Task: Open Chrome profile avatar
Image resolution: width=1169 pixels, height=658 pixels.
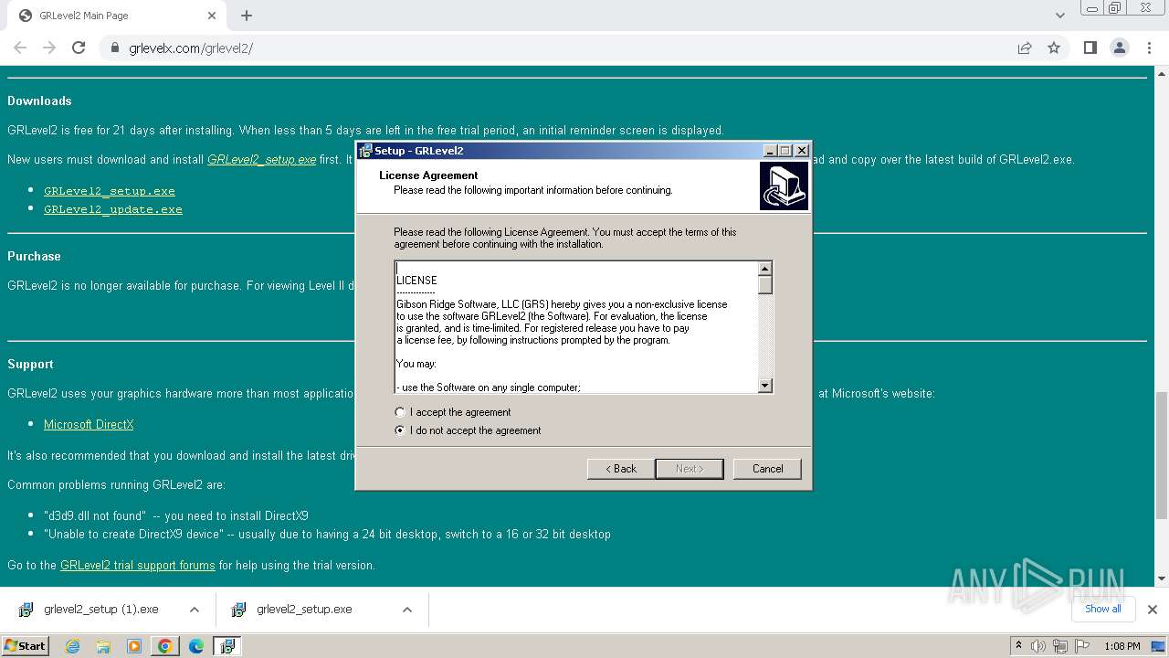Action: [1120, 48]
